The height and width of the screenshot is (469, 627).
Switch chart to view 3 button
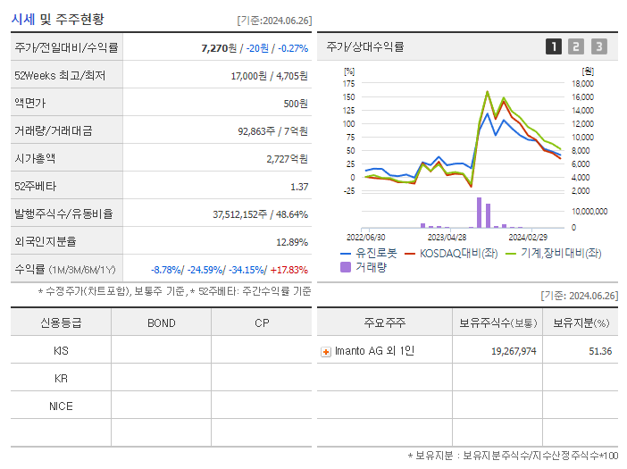599,46
